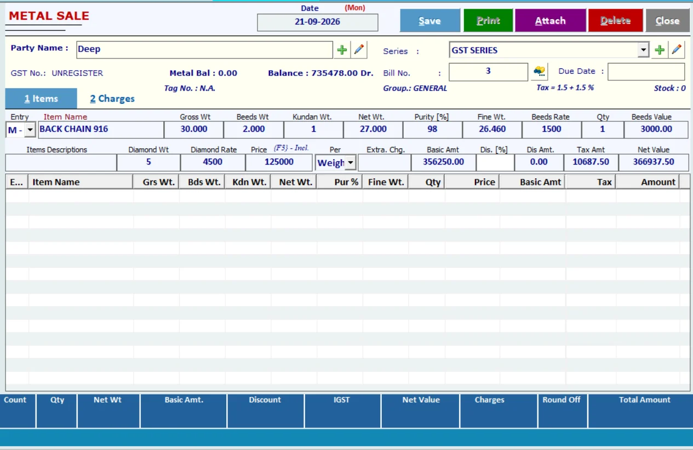Click the Balance : 735478.00 Dr. text
This screenshot has width=693, height=450.
coord(320,73)
